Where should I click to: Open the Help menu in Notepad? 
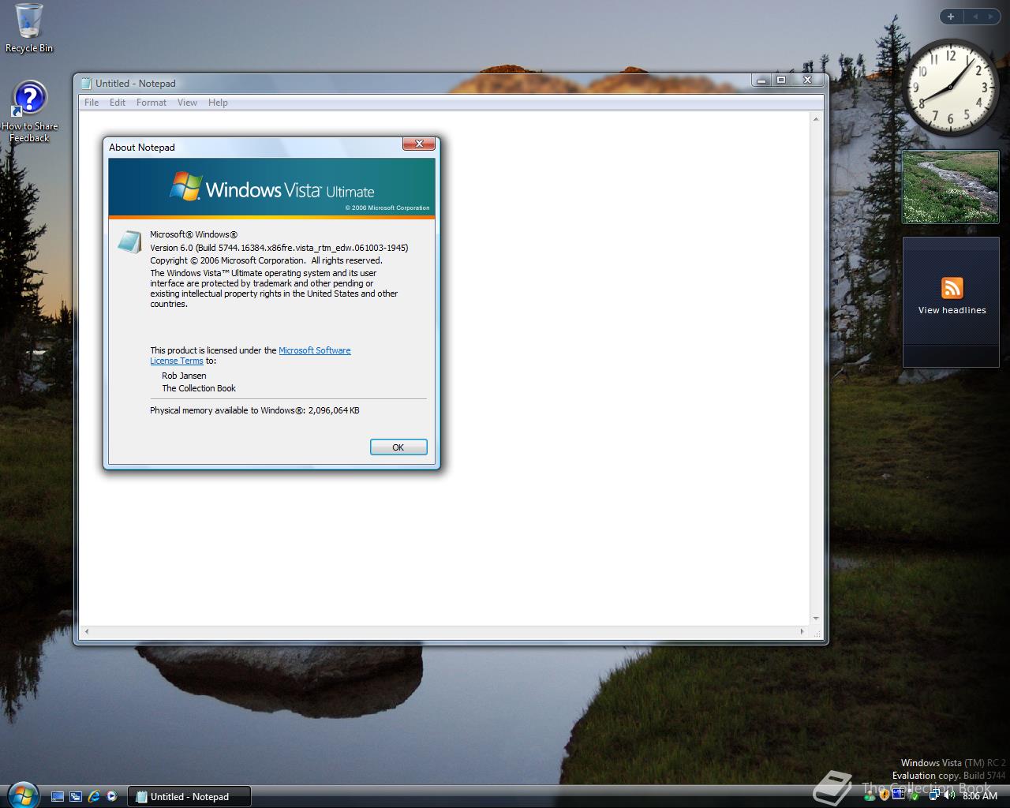(x=218, y=103)
